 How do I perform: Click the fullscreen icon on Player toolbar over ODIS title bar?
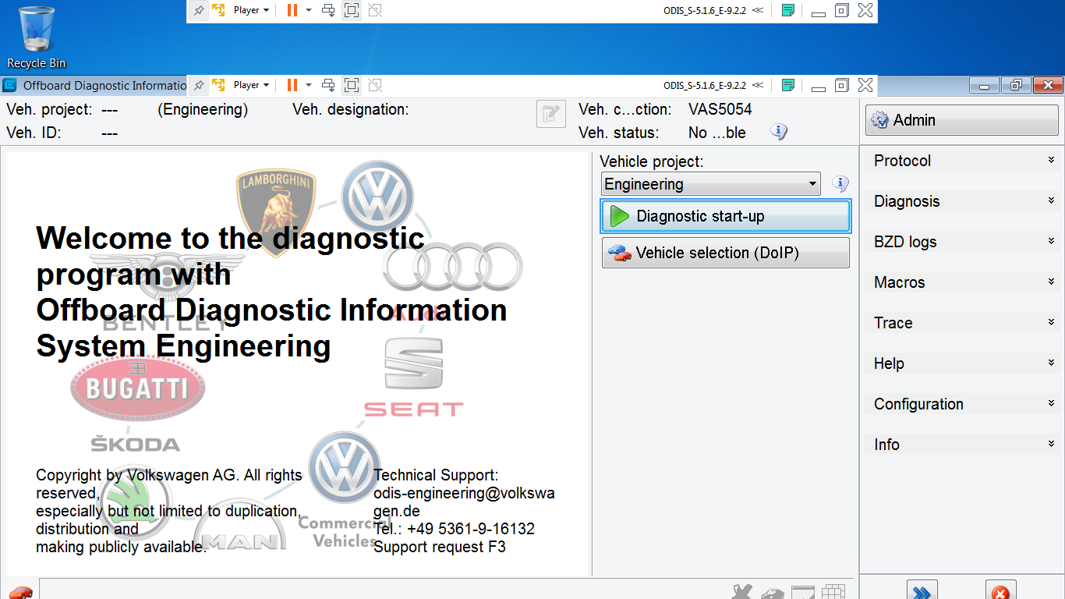[x=352, y=85]
